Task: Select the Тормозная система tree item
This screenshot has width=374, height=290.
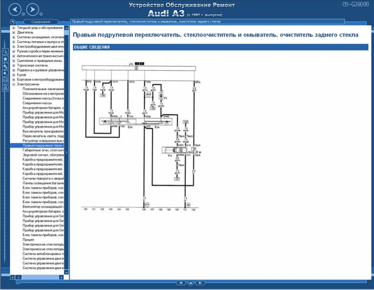Action: (32, 65)
